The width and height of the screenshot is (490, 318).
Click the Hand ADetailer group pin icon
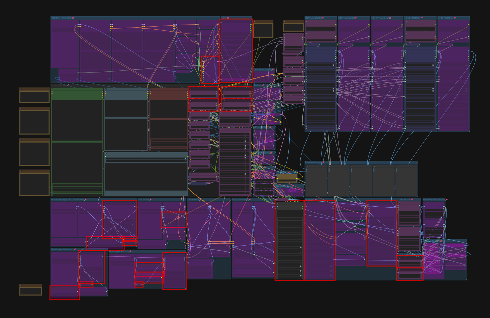(x=323, y=18)
